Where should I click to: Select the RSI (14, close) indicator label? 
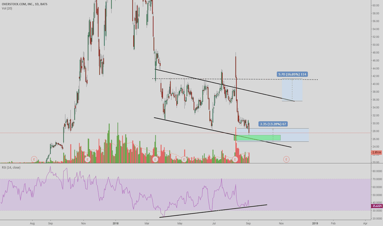(11, 167)
